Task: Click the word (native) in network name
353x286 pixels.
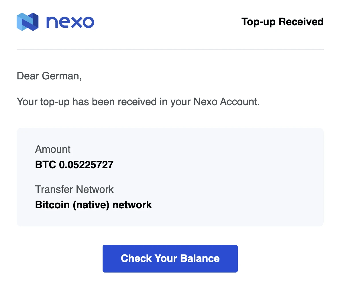Action: coord(91,205)
